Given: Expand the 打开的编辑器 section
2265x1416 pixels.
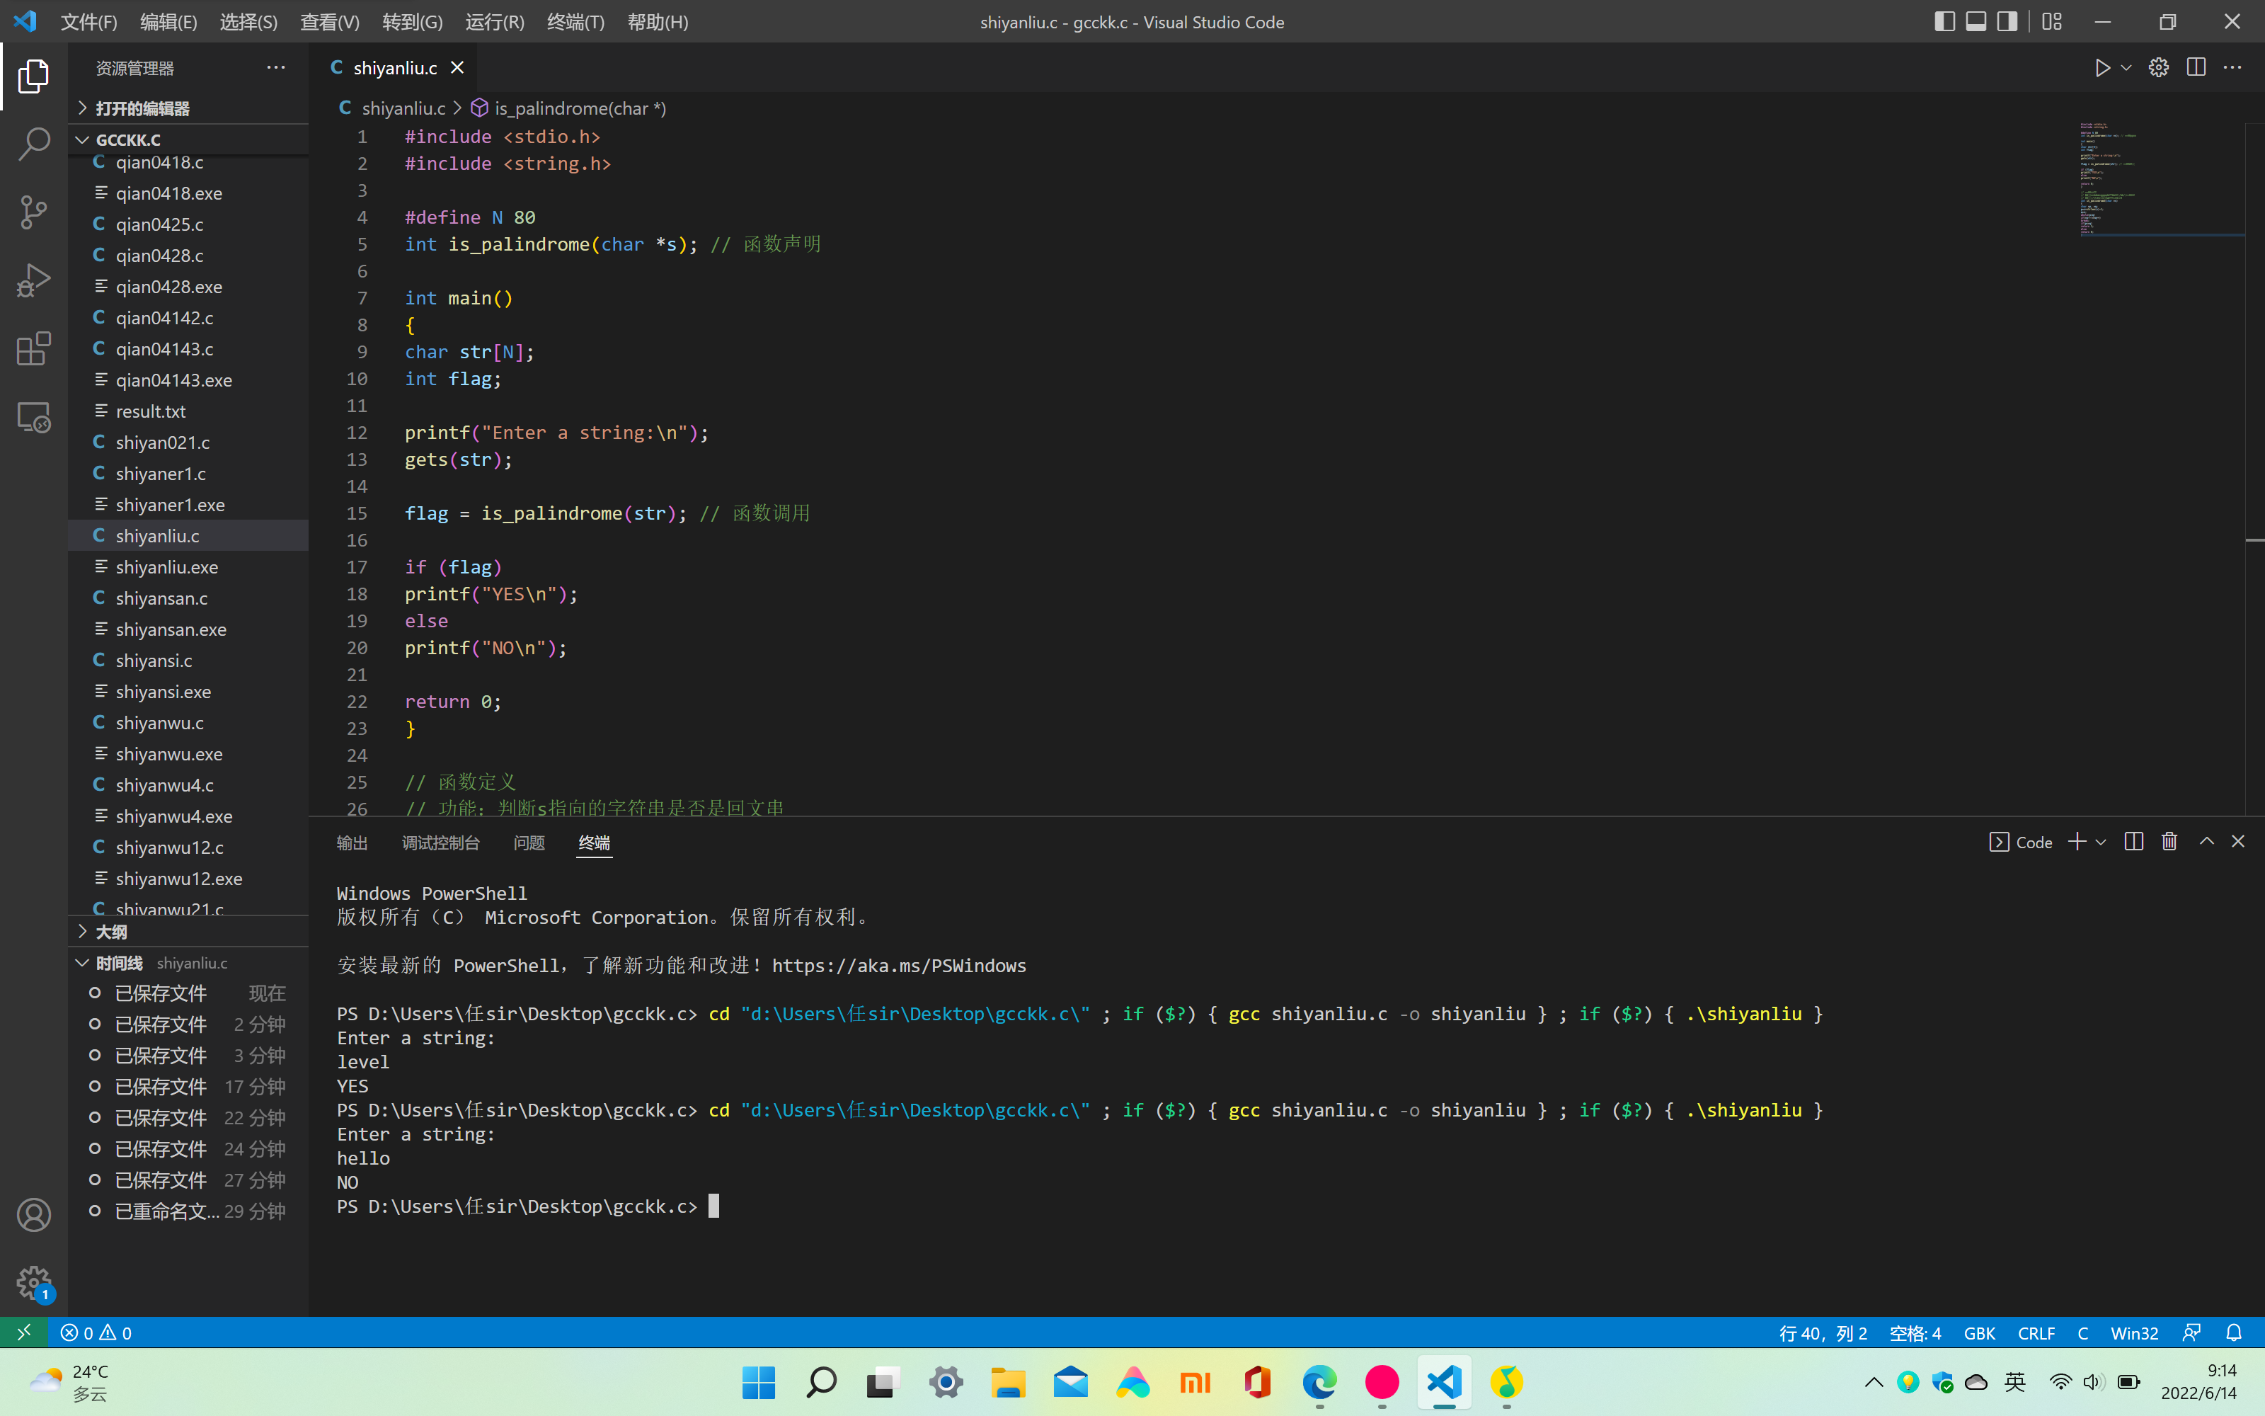Looking at the screenshot, I should [x=188, y=108].
